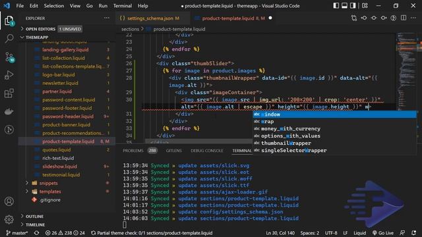Viewport: 422px width, 237px height.
Task: Change the LF end of line sequence
Action: pyautogui.click(x=346, y=232)
